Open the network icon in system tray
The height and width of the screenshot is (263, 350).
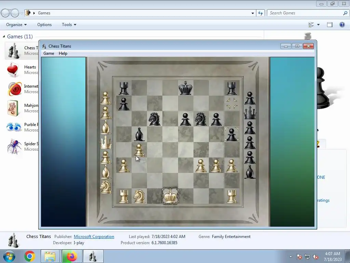click(x=307, y=256)
